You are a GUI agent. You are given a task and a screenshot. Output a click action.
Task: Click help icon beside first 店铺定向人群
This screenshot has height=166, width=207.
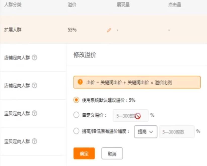[35, 58]
